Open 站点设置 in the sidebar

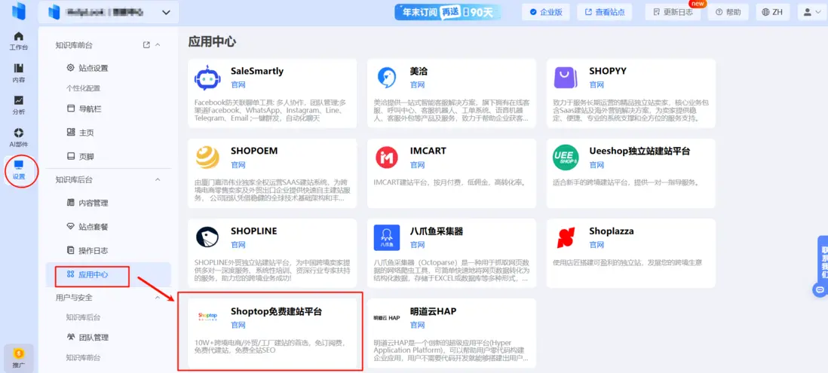(x=87, y=68)
